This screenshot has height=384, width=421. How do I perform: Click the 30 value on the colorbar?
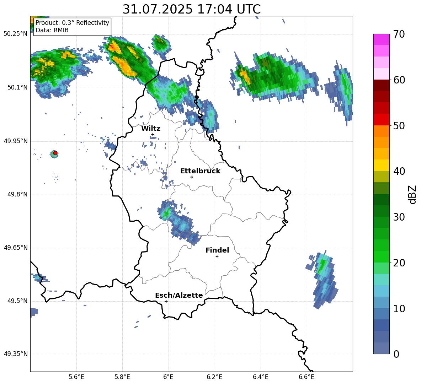[x=399, y=217]
